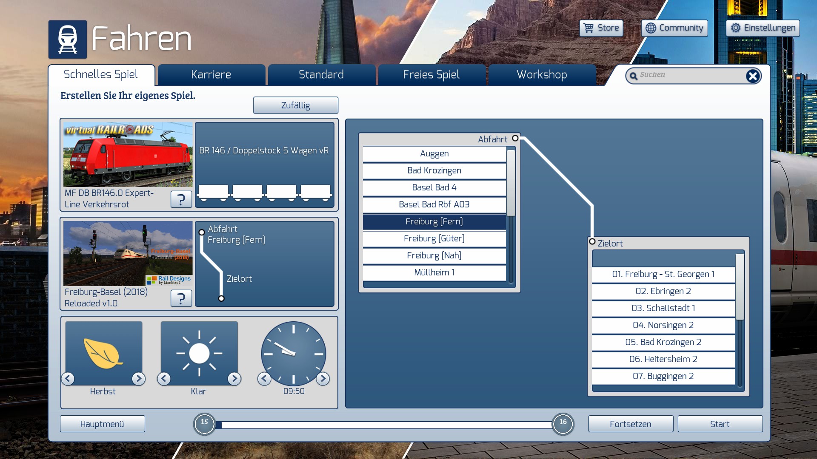Select Basel Bad Rbf A03 as departure
Image resolution: width=817 pixels, height=459 pixels.
click(434, 204)
